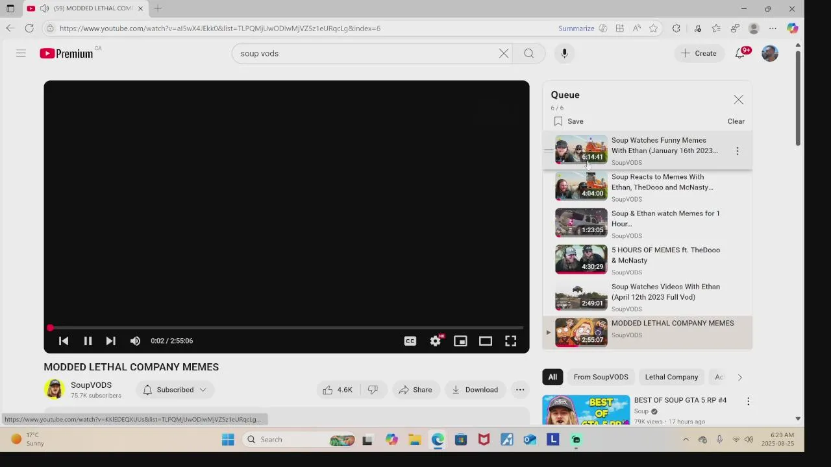Switch to theater mode

486,341
